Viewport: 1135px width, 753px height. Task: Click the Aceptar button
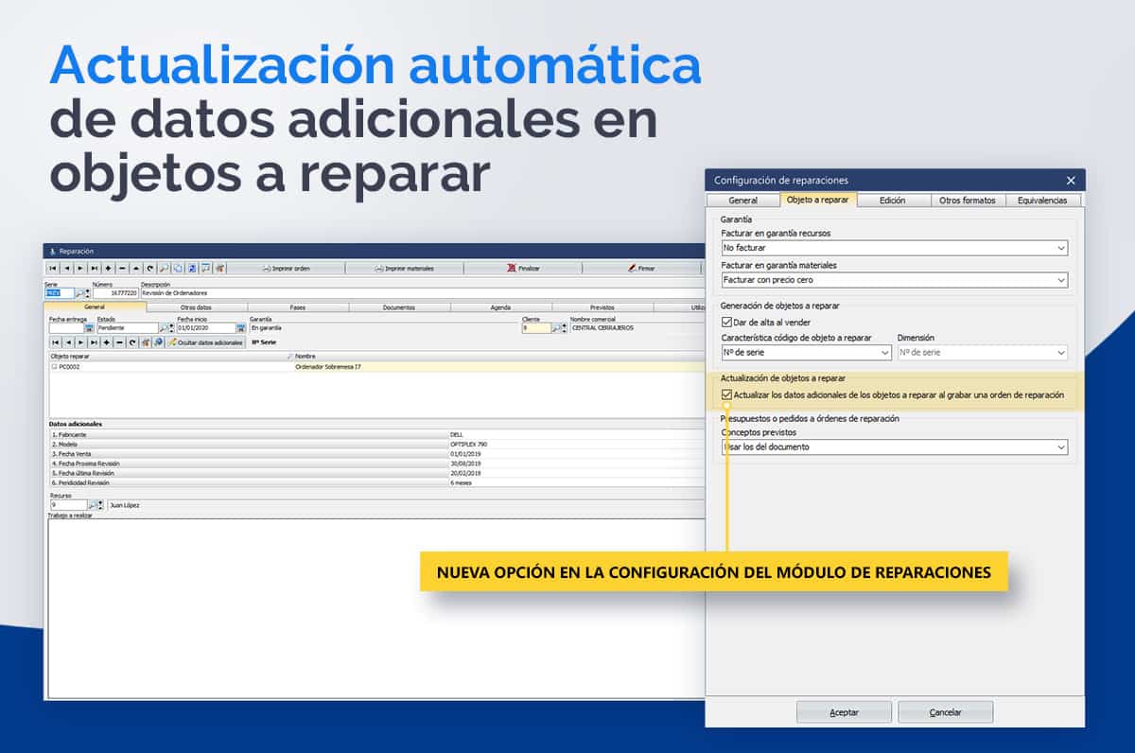(x=844, y=712)
